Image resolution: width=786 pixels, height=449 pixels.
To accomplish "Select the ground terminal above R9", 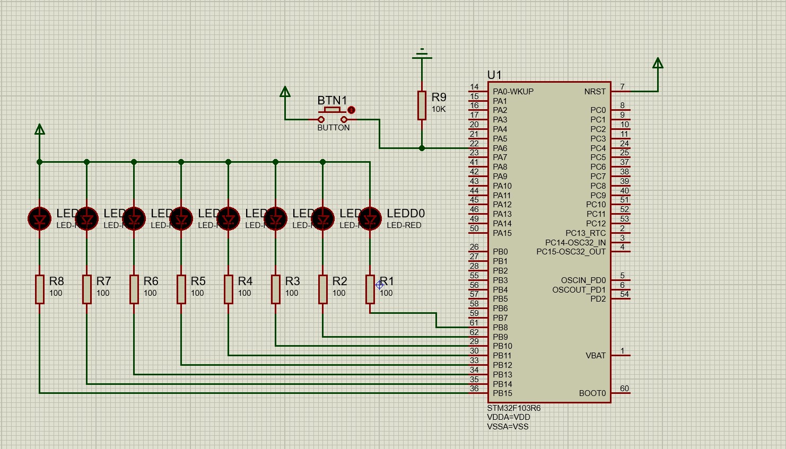I will 422,54.
